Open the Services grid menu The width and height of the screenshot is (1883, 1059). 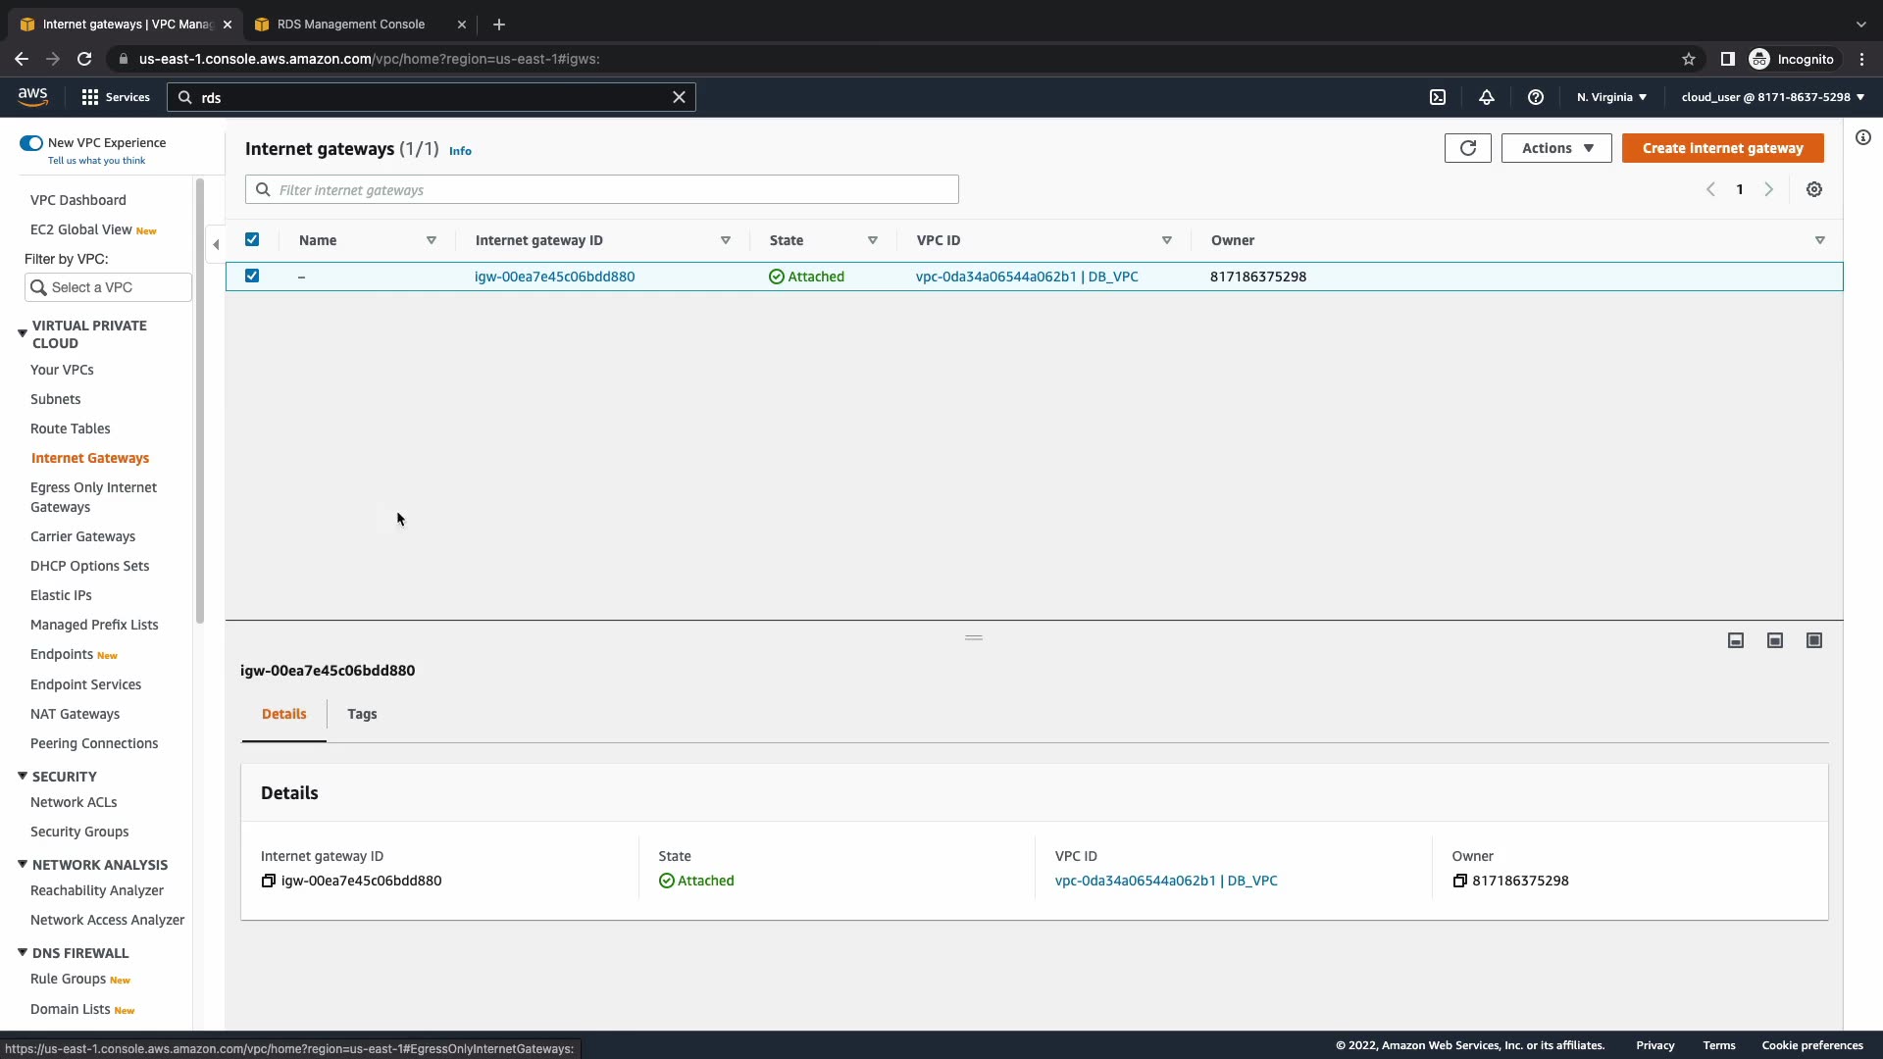click(x=90, y=97)
